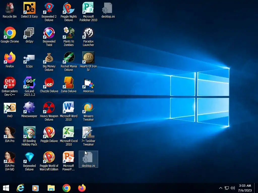Launch Firefox from the taskbar
The image size is (258, 193).
(x=82, y=188)
